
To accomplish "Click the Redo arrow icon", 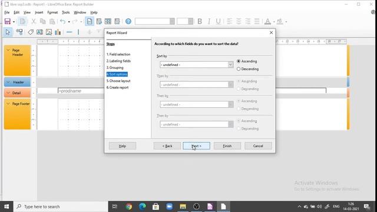I will [x=75, y=21].
